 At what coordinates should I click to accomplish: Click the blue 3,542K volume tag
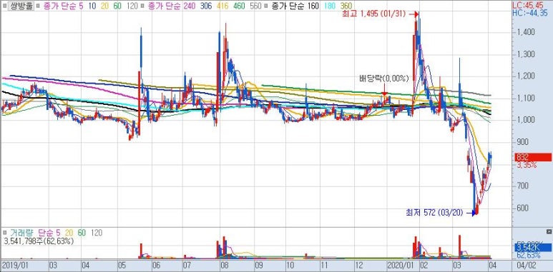[x=533, y=248]
